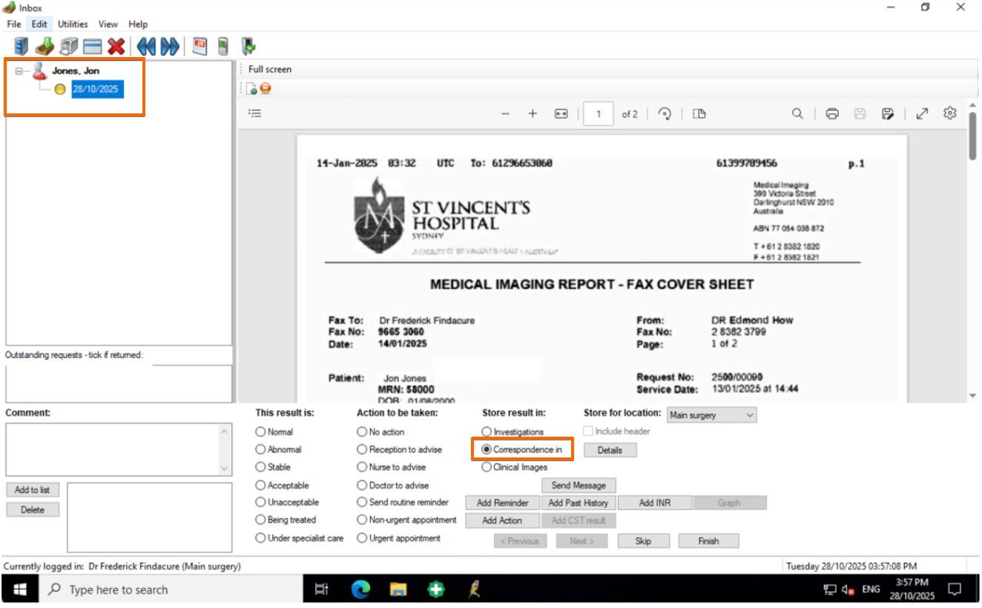Viewport: 982px width, 608px height.
Task: Open the Main surgery location dropdown
Action: coord(712,415)
